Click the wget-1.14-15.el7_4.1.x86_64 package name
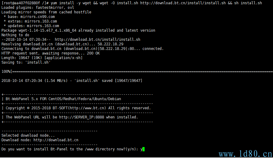The height and width of the screenshot is (158, 273). [47, 30]
